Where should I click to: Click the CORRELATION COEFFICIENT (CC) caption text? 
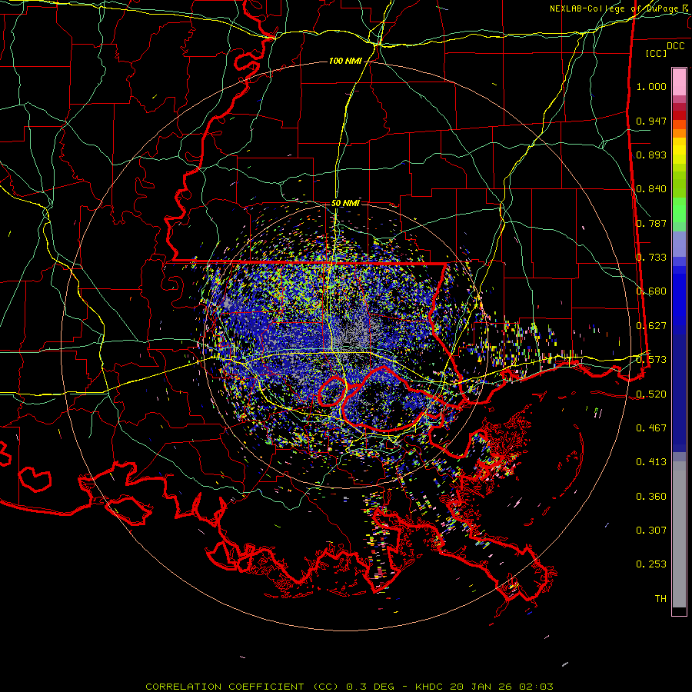(242, 687)
